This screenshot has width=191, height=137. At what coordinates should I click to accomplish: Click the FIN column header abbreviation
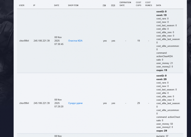[x=104, y=5]
